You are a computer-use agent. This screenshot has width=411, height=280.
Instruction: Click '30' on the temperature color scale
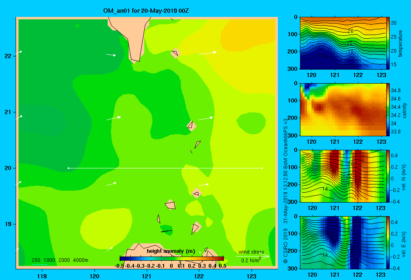click(394, 23)
